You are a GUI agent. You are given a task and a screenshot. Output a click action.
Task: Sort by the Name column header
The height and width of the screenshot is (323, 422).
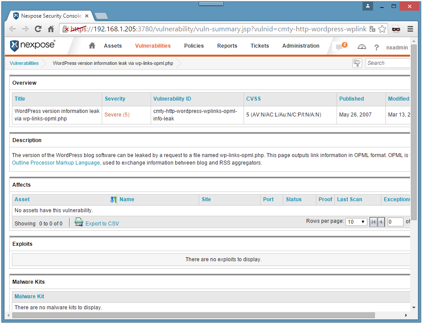click(x=127, y=199)
